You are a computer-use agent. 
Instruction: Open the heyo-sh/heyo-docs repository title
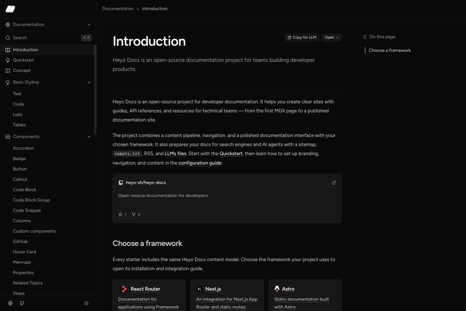(x=146, y=183)
